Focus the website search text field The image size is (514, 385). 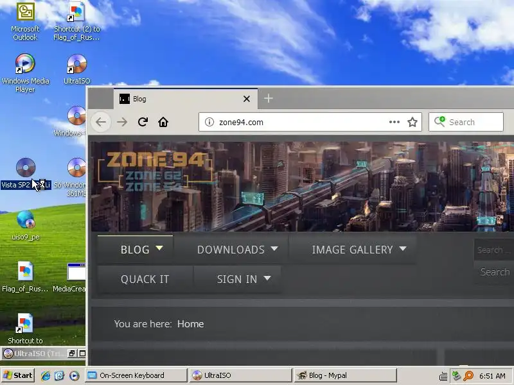tap(494, 250)
